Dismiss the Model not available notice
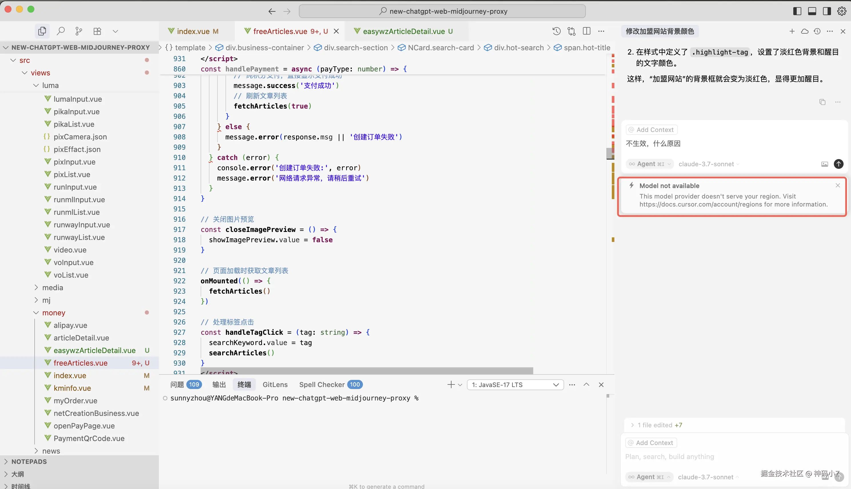Image resolution: width=851 pixels, height=489 pixels. click(x=838, y=185)
